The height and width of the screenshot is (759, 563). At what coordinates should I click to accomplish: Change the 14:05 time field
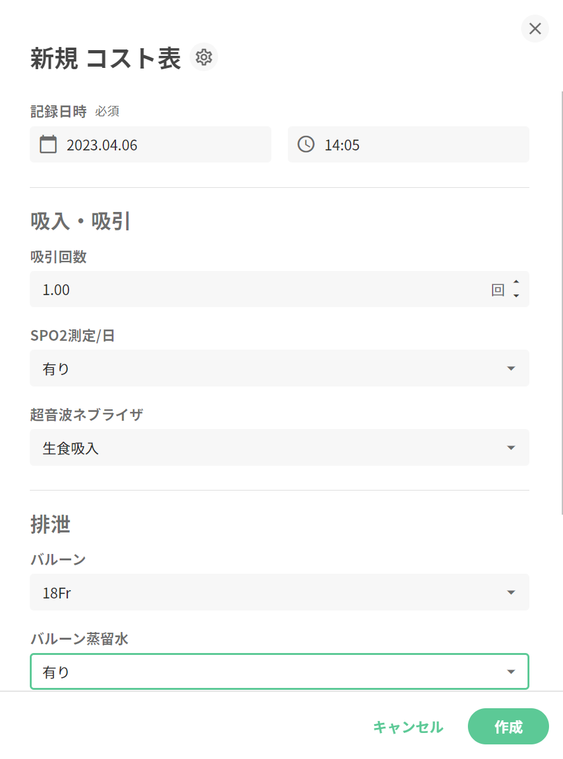[x=418, y=145]
